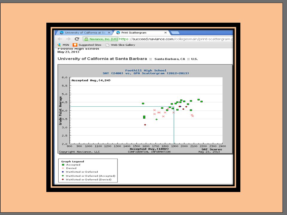
Task: Click the MSN butterfly icon
Action: click(x=59, y=45)
